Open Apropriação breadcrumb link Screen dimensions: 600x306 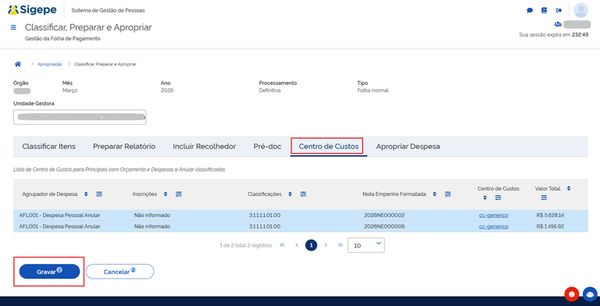50,64
